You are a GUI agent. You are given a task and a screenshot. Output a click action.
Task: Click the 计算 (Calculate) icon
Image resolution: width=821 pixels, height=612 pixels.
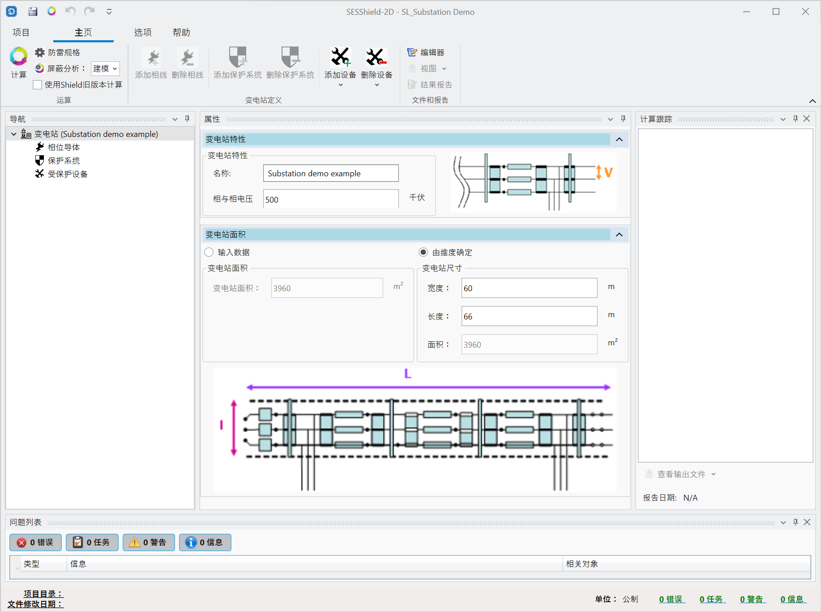[18, 57]
